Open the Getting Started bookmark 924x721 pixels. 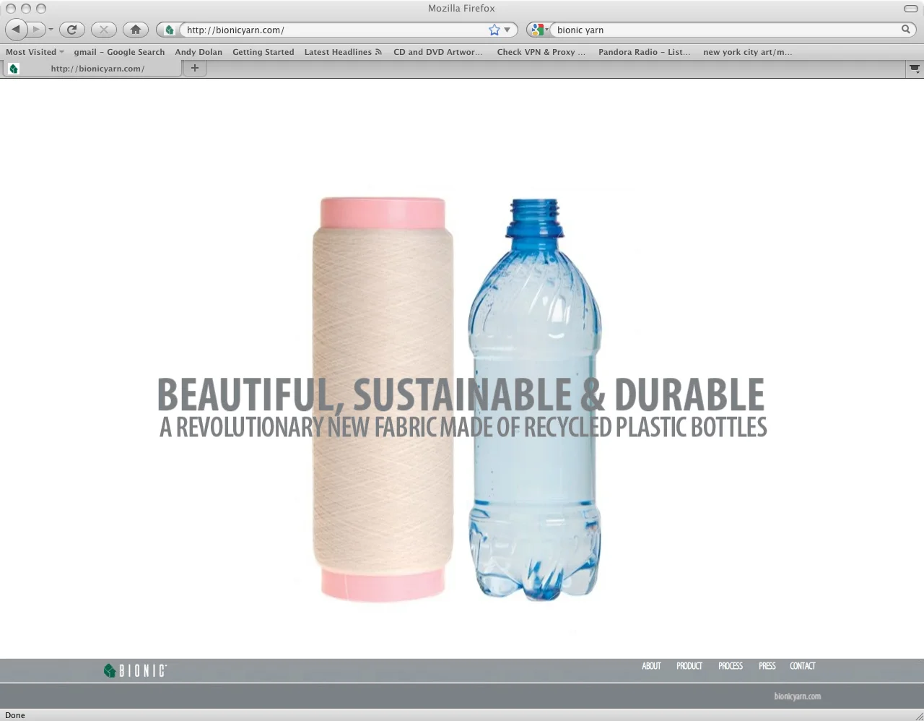pos(263,52)
